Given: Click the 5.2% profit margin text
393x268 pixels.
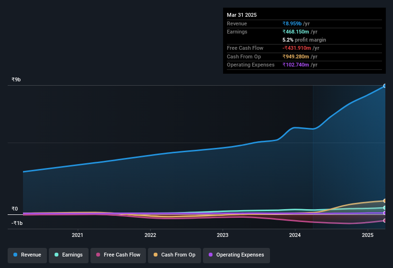Looking at the screenshot, I should point(304,40).
